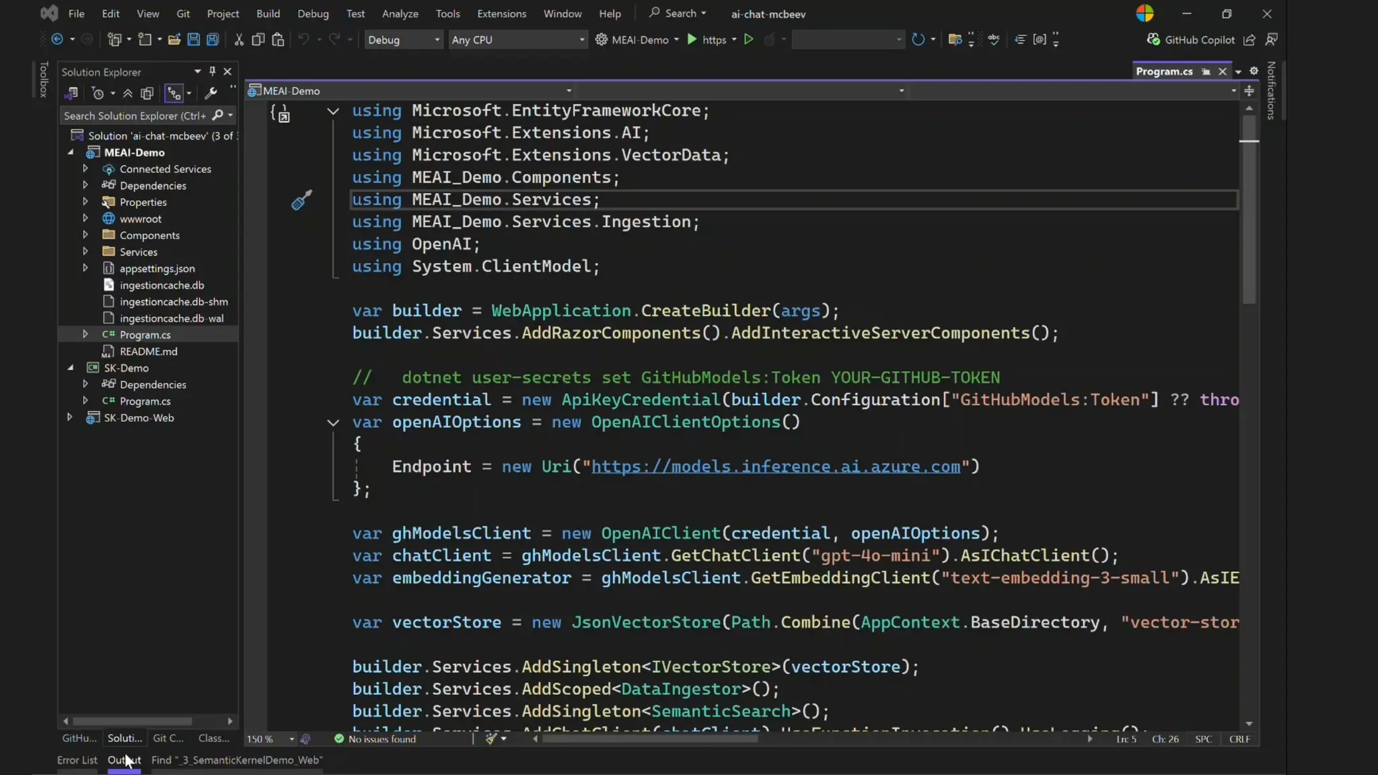This screenshot has height=775, width=1378.
Task: Click the GitHub Copilot icon
Action: click(1153, 40)
